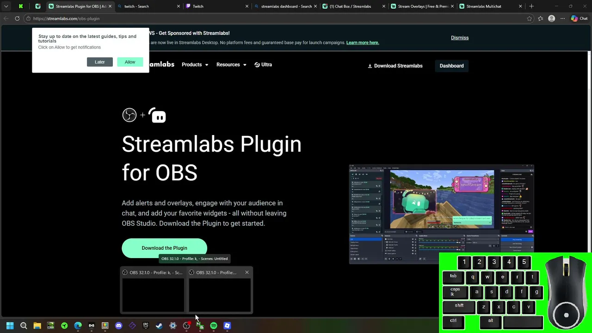The image size is (592, 333).
Task: Open the NVIDIA app in the taskbar
Action: point(50,326)
